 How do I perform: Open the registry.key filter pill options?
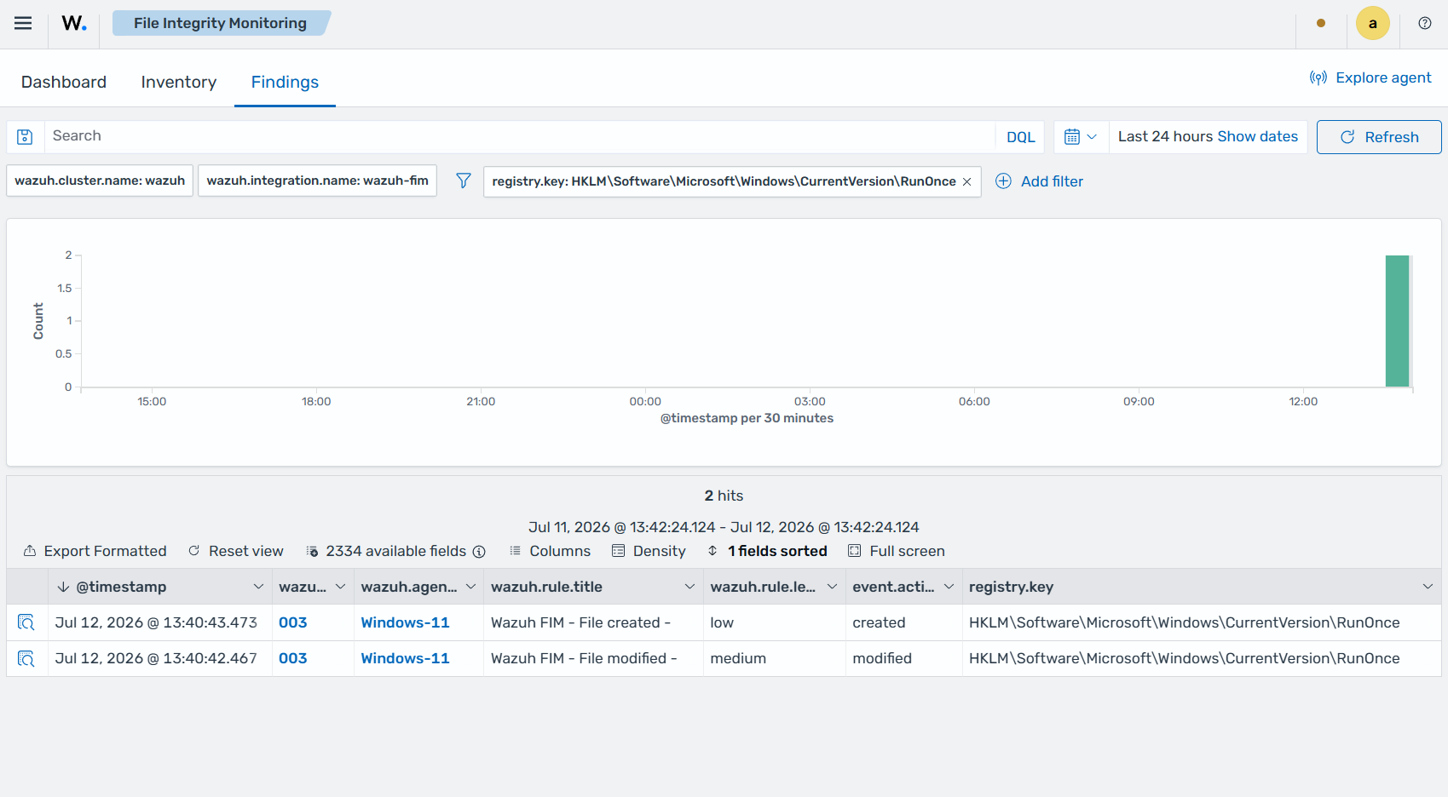coord(724,181)
